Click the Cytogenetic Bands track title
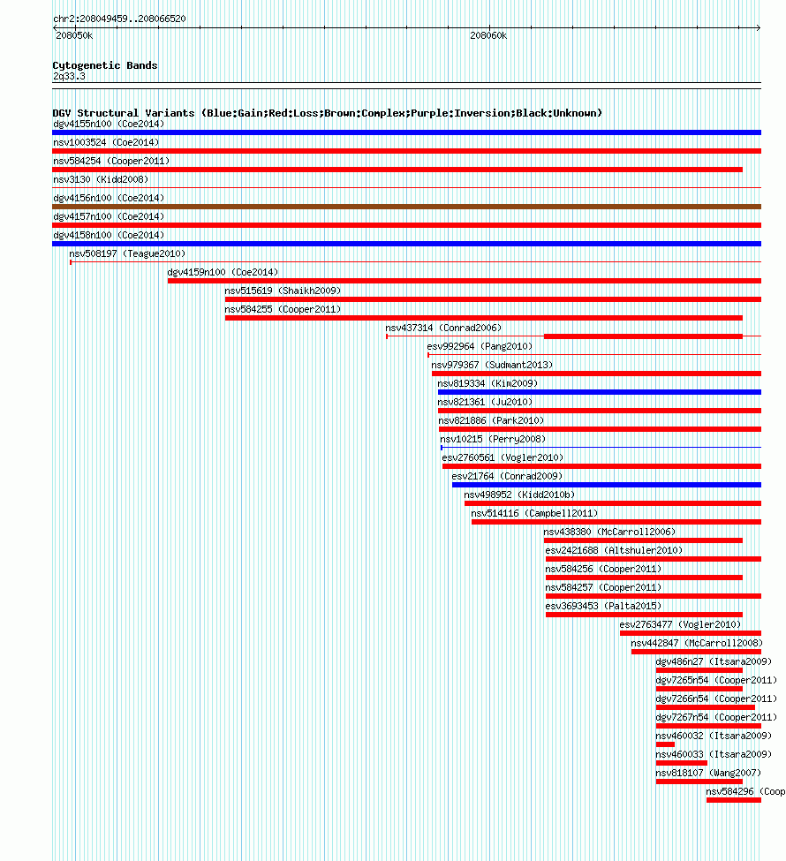 tap(105, 65)
